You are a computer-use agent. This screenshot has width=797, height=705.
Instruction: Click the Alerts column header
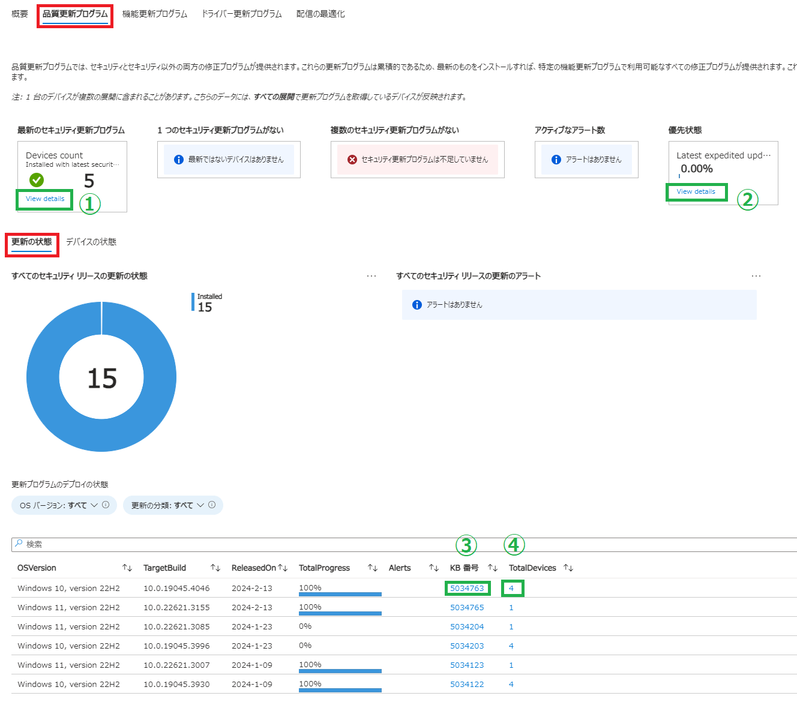[400, 568]
